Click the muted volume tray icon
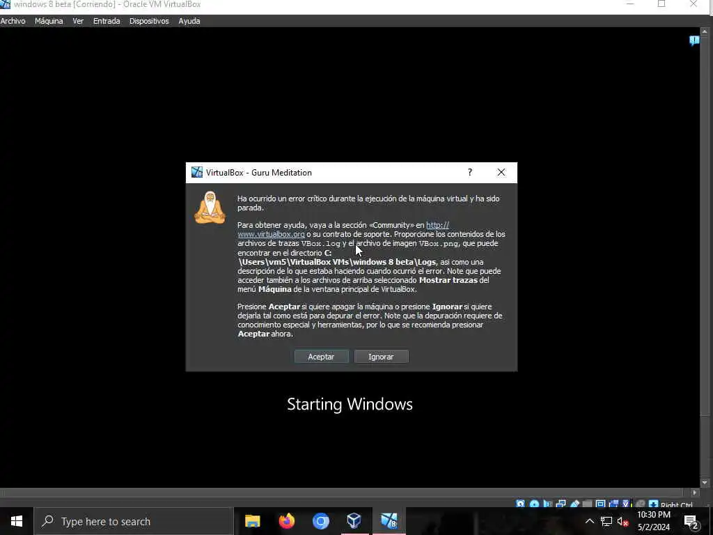The width and height of the screenshot is (713, 535). tap(622, 521)
